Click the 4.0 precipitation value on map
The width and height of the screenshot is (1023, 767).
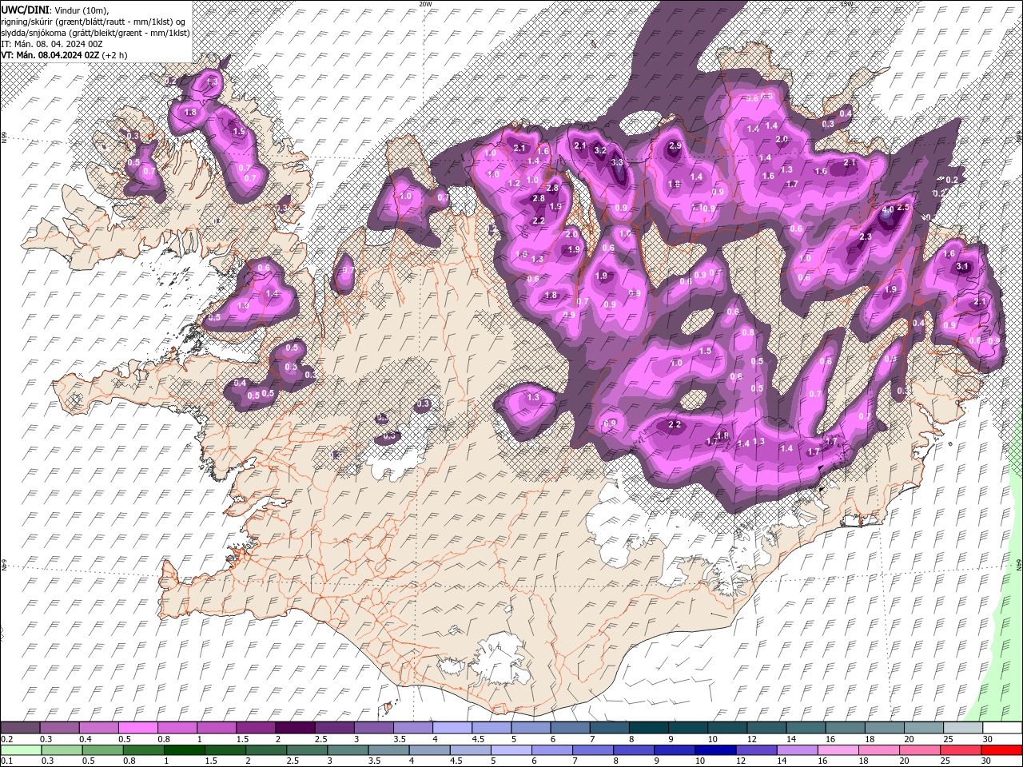[888, 211]
